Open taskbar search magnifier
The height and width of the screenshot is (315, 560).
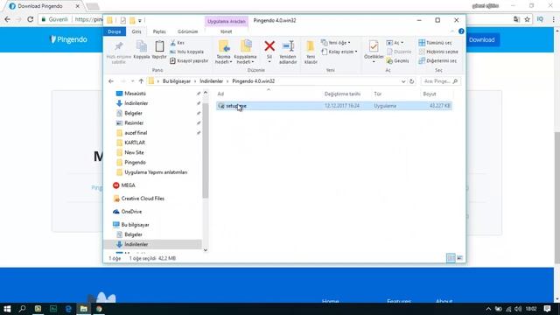click(x=22, y=309)
